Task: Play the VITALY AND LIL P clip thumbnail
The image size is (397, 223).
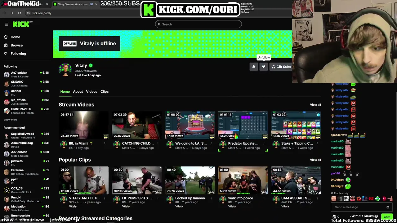Action: 84,181
